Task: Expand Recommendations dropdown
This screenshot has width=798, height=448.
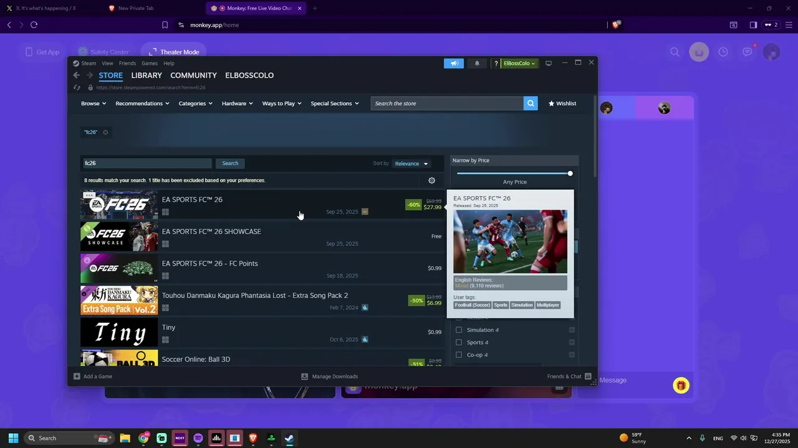Action: click(142, 103)
